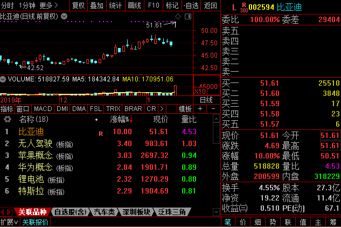Image resolution: width=341 pixels, height=228 pixels.
Task: Click the 标记 toolbar button
Action: pos(172,5)
